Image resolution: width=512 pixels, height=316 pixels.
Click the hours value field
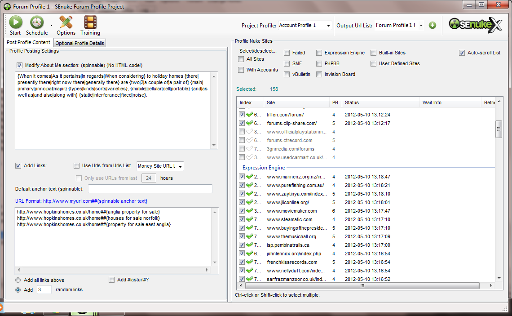(149, 178)
